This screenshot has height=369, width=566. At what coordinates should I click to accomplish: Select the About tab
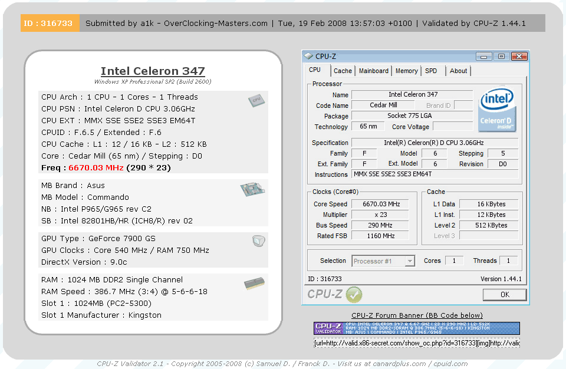(459, 71)
